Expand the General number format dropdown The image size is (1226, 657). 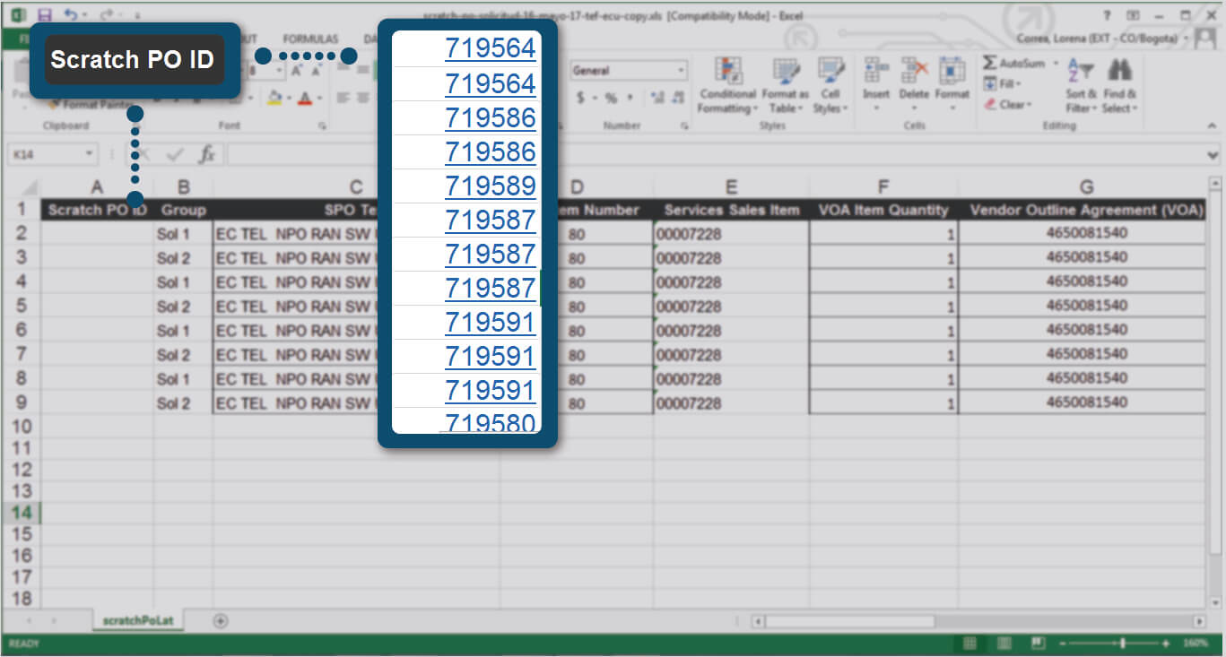coord(682,71)
